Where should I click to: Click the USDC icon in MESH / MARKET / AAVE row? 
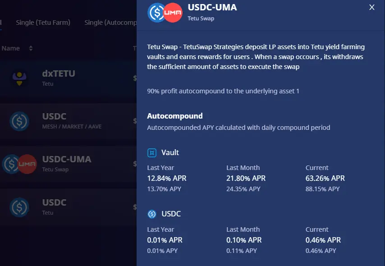pos(19,121)
